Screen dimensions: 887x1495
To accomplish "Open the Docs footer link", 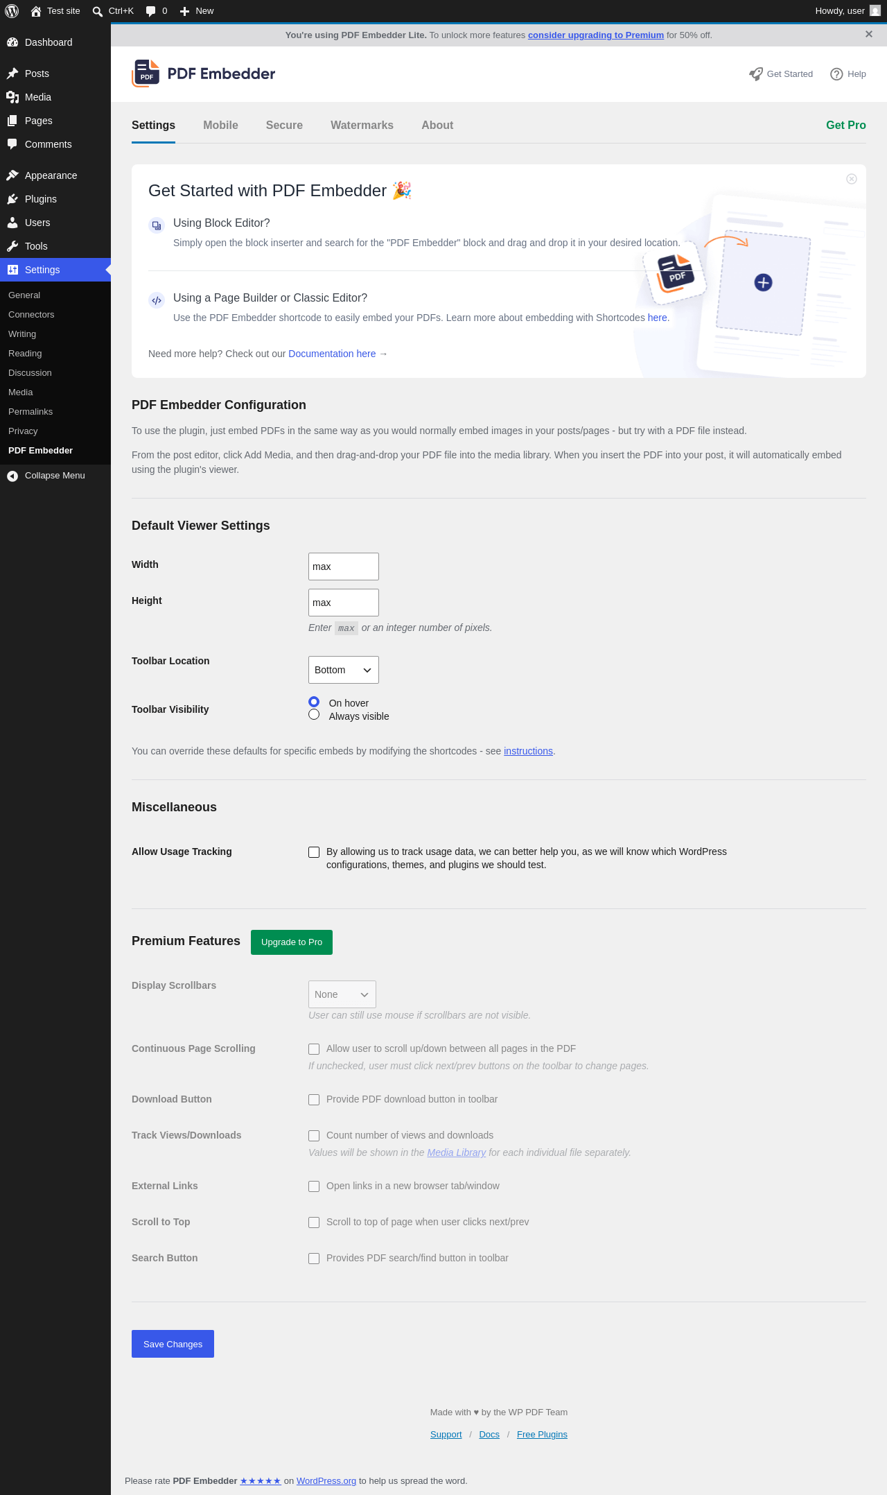I will pyautogui.click(x=489, y=1435).
